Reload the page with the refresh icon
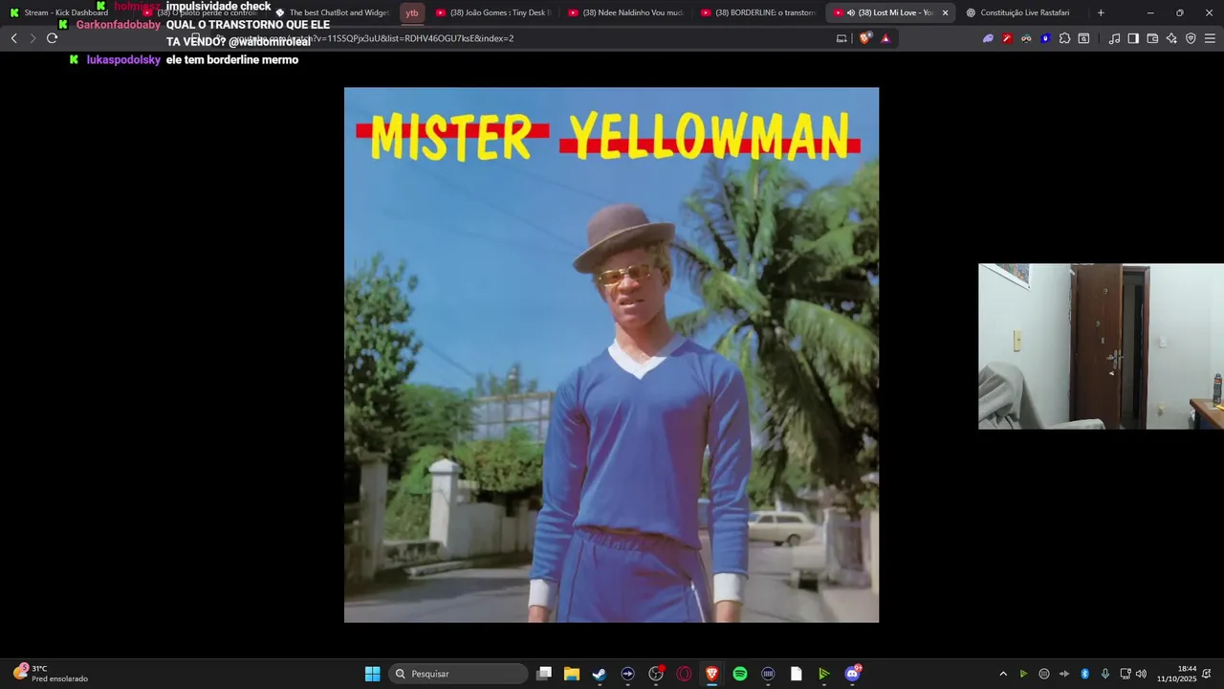1224x689 pixels. 52,38
